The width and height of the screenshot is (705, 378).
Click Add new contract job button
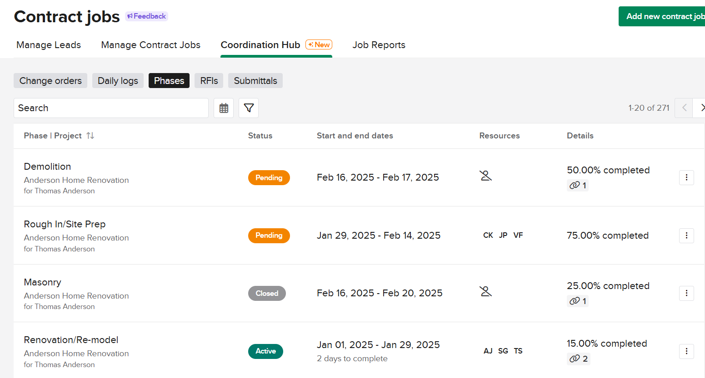point(662,16)
